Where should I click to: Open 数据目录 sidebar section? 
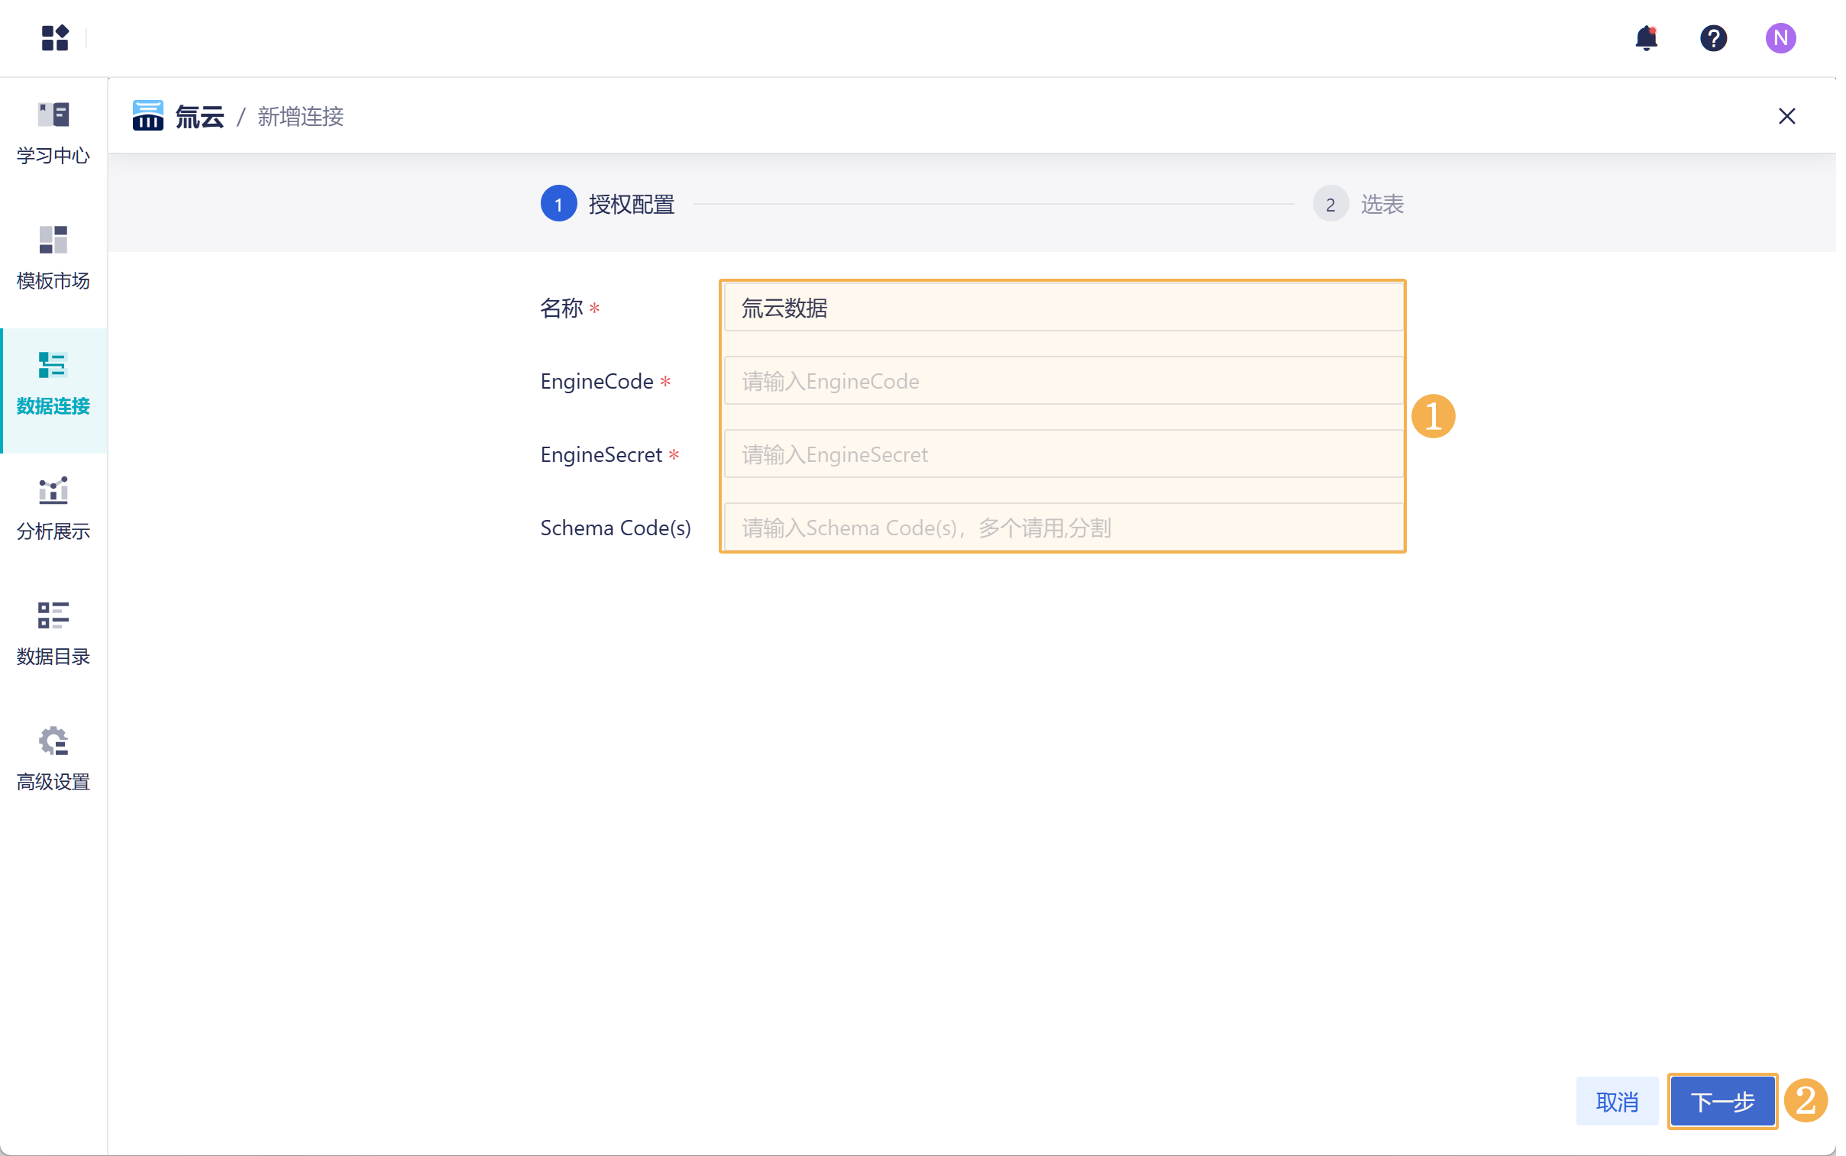pyautogui.click(x=53, y=635)
